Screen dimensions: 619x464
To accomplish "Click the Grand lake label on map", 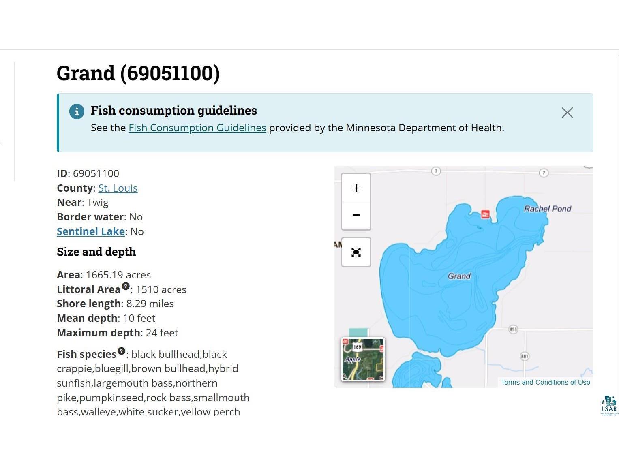I will [459, 276].
